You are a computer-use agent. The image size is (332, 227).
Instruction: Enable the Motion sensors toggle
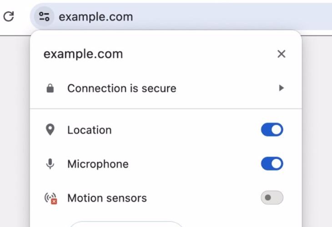tap(272, 198)
